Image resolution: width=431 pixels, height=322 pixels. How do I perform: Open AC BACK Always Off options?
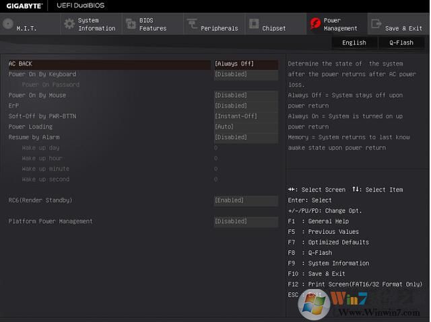(x=245, y=64)
